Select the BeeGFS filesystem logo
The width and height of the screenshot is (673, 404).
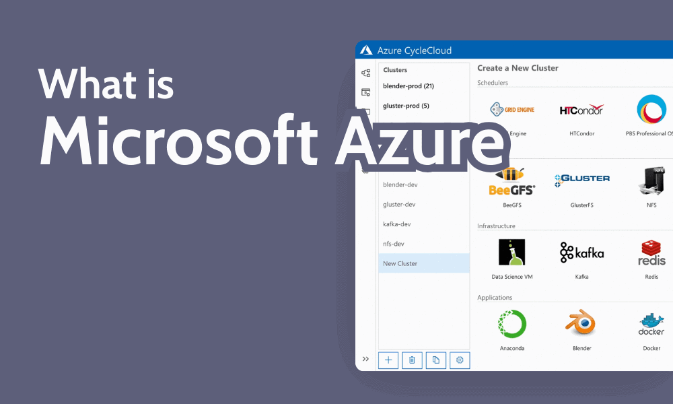[x=512, y=182]
